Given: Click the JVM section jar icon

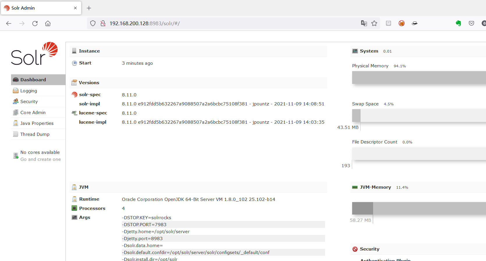Looking at the screenshot, I should (x=74, y=187).
